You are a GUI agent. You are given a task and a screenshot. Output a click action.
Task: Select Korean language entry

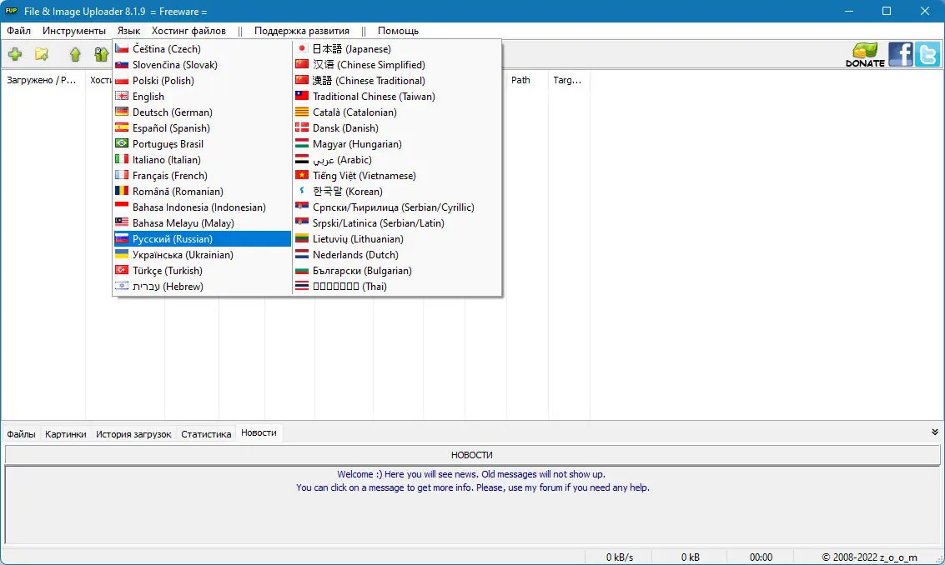(397, 192)
